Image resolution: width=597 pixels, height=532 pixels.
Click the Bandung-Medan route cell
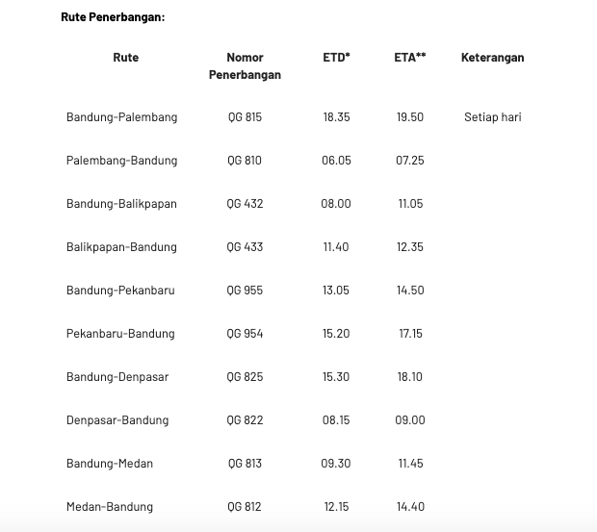(110, 464)
